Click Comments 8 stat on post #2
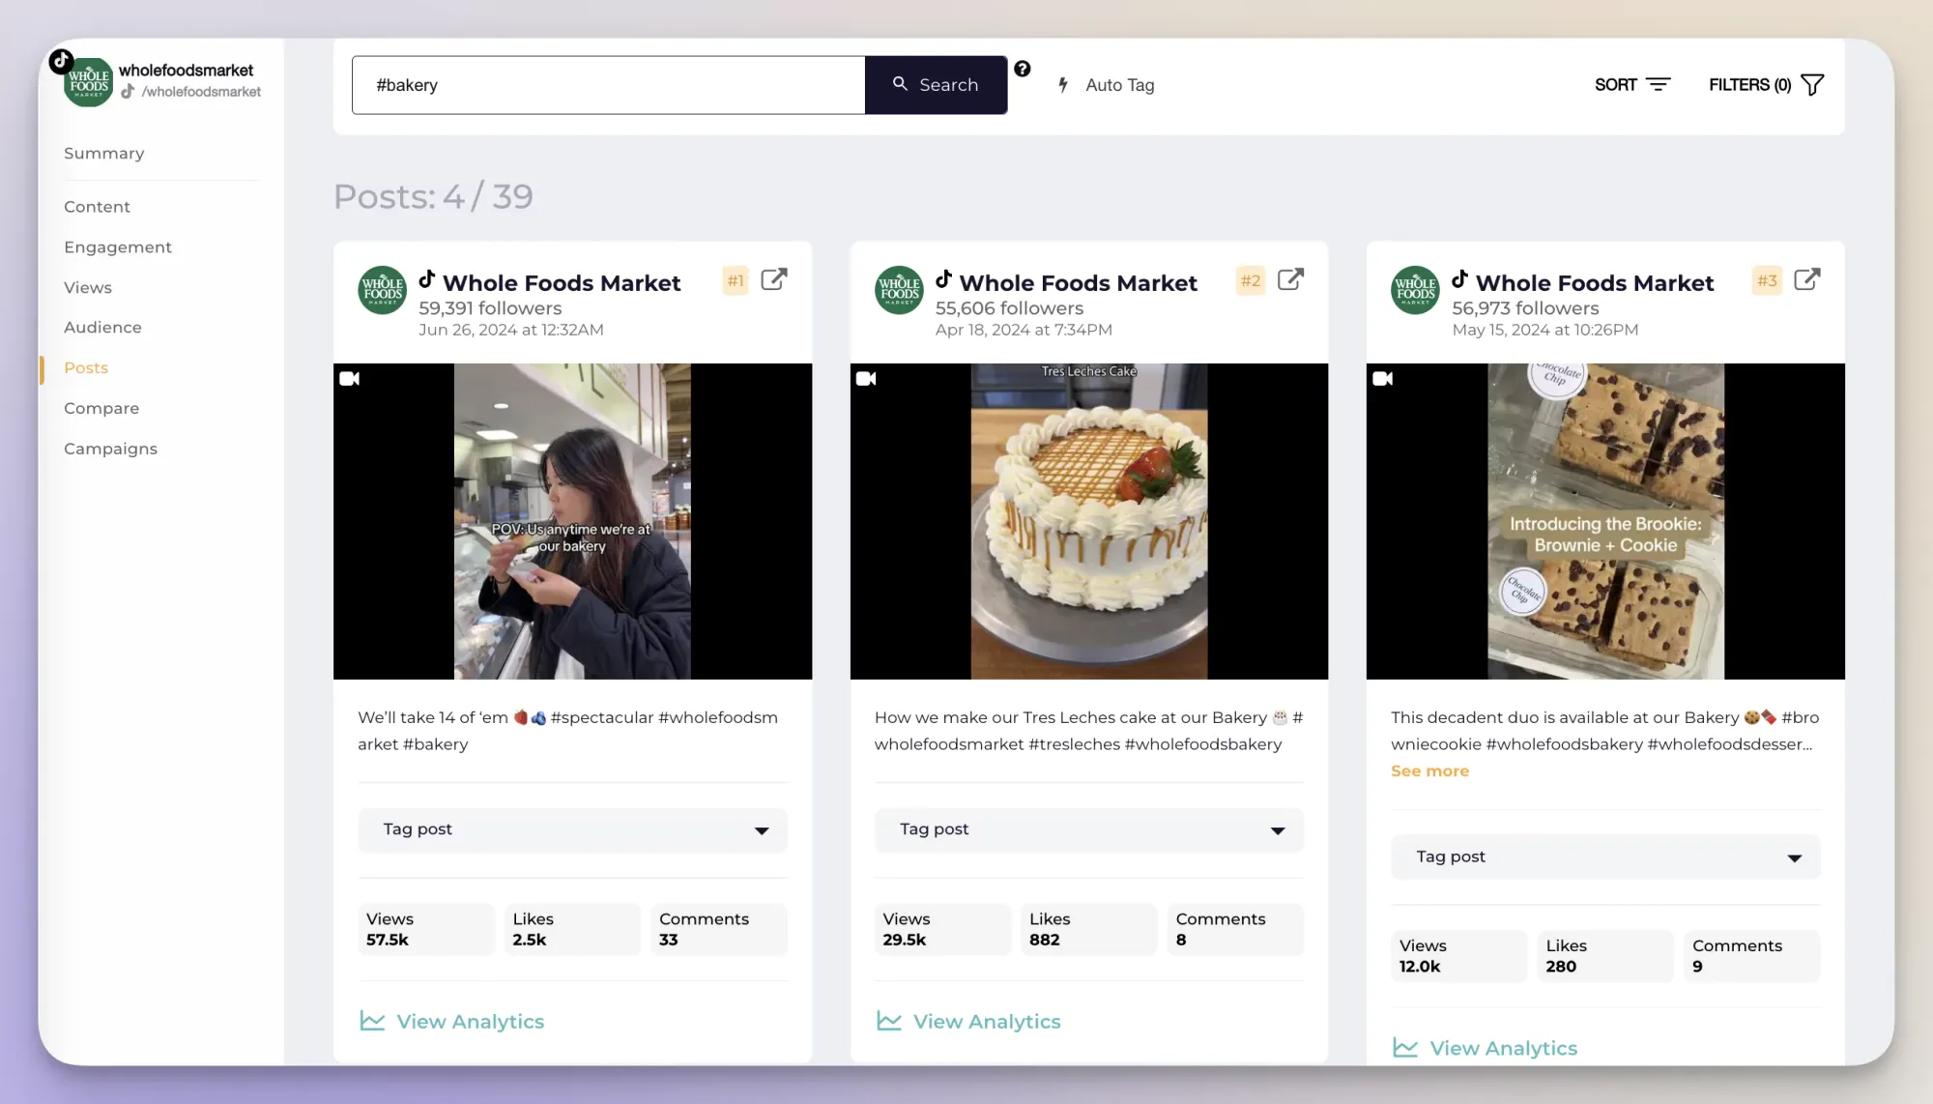 pos(1236,929)
